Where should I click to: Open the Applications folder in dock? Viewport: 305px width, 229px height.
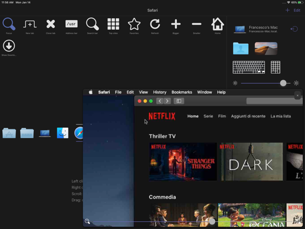(x=9, y=133)
